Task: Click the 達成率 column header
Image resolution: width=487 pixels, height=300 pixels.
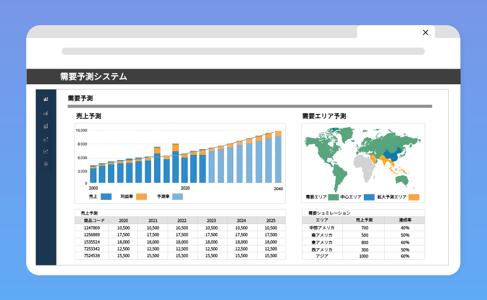Action: [405, 220]
